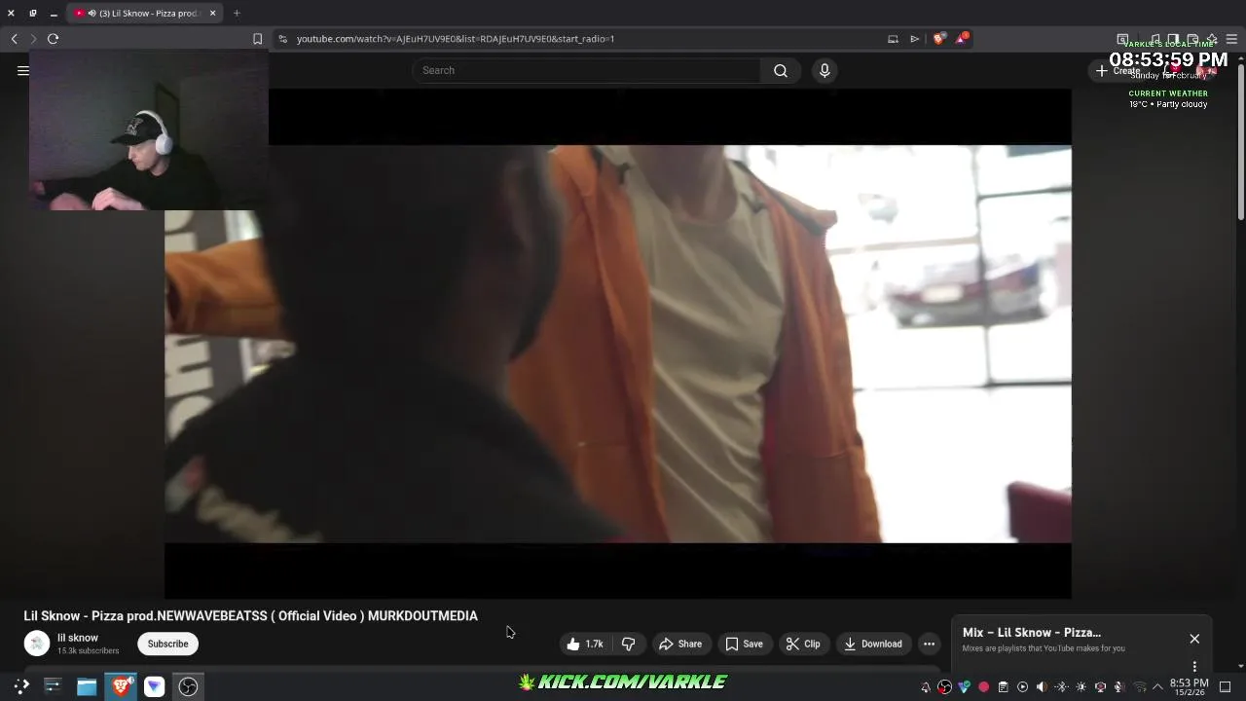
Task: Show desktop with the taskbar corner button
Action: [x=1226, y=687]
